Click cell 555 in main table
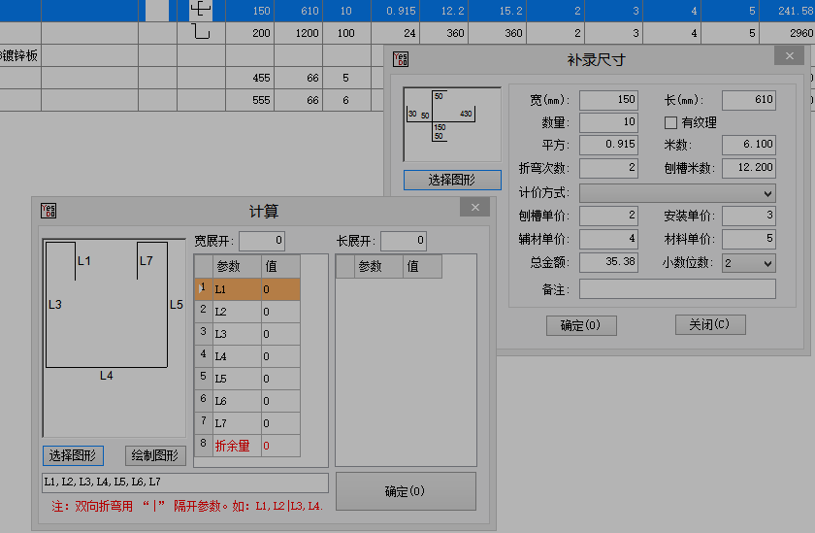Screen dimensions: 815x533 tap(250, 100)
